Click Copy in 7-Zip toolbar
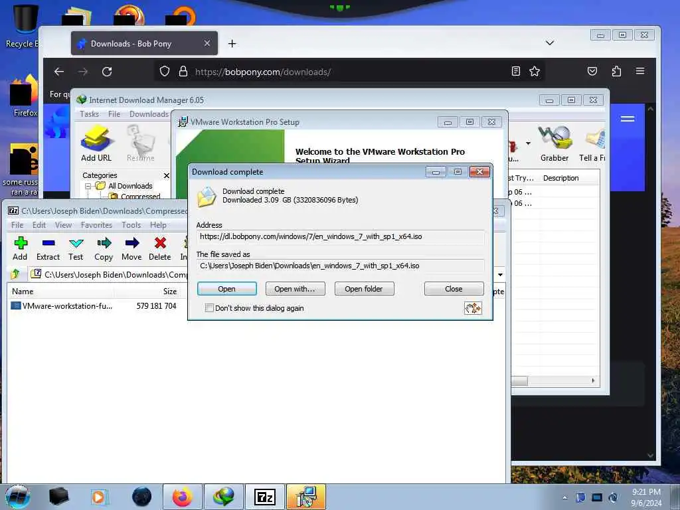 104,248
